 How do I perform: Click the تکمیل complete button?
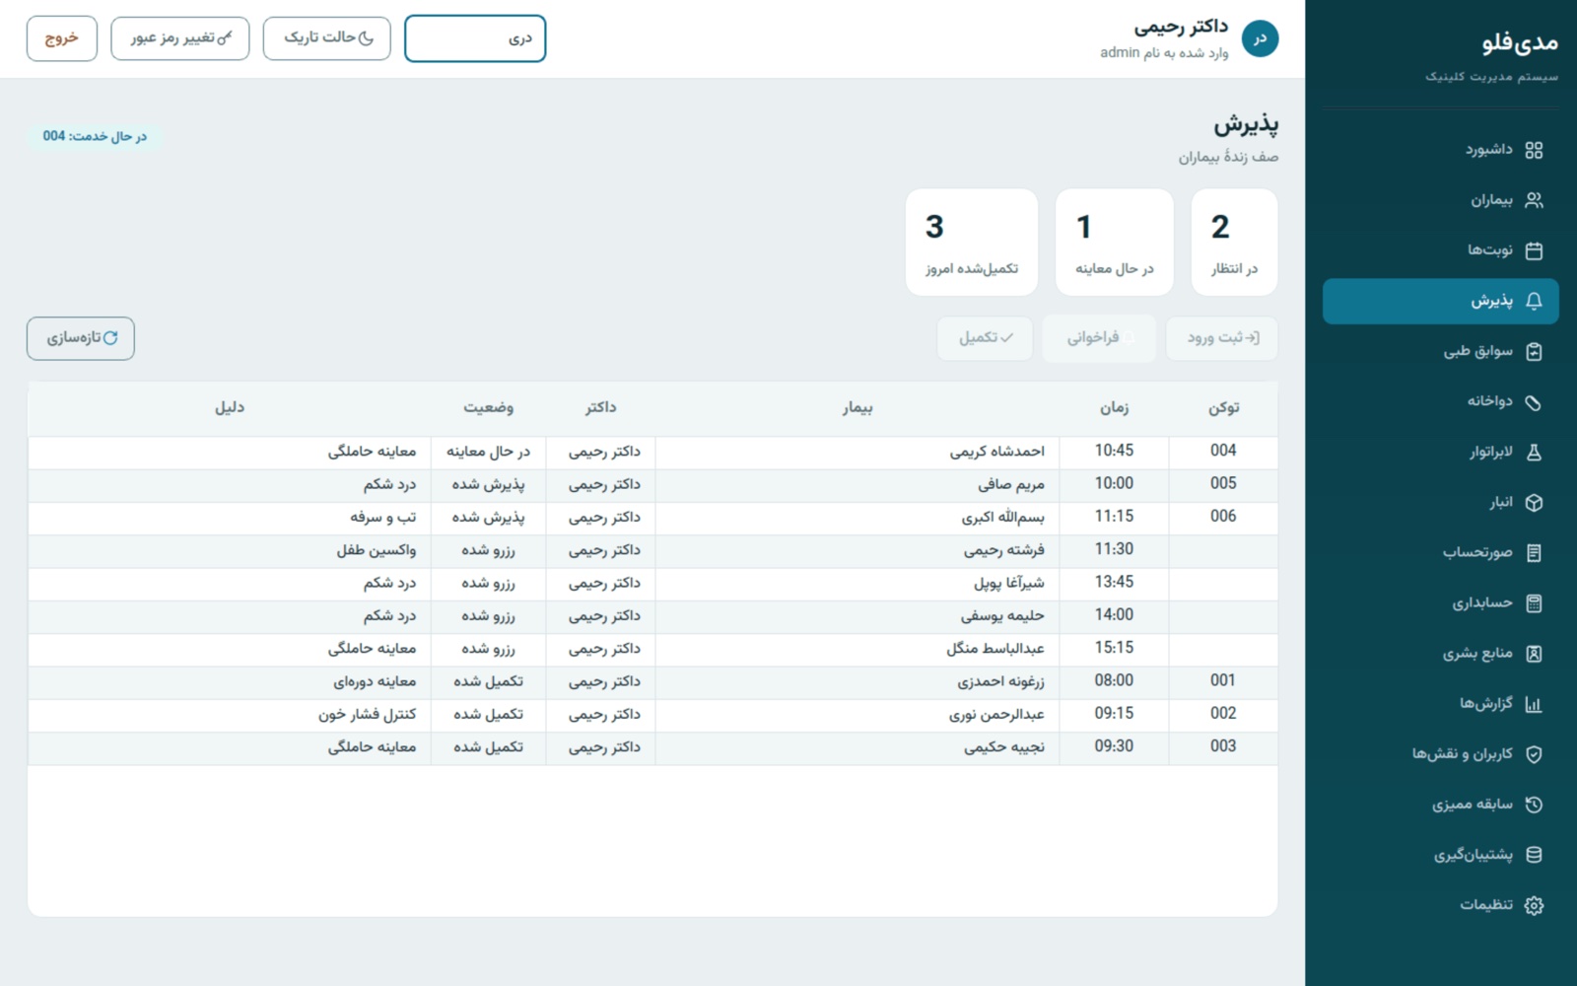[986, 338]
